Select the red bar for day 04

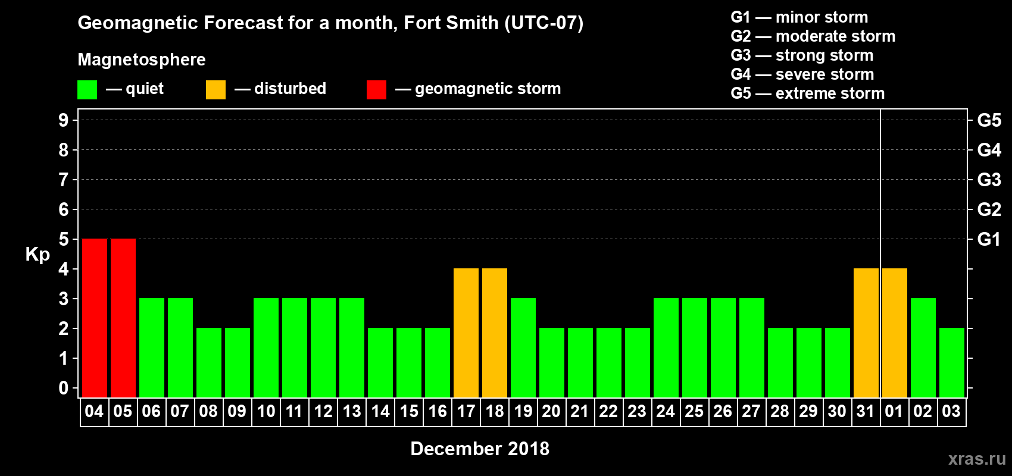click(x=95, y=318)
